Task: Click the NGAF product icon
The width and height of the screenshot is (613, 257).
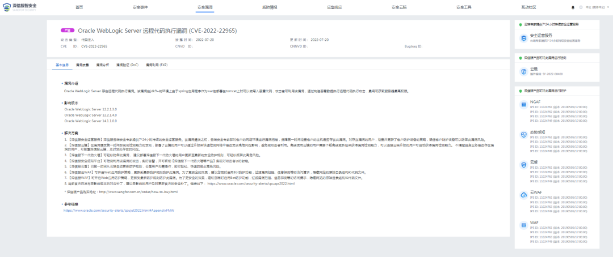Action: point(523,105)
